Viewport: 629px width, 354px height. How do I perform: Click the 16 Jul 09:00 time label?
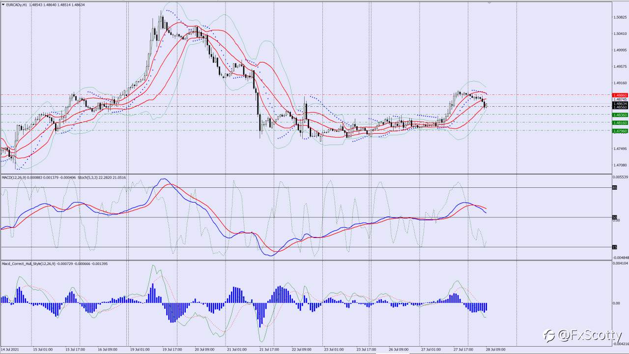[x=108, y=350]
